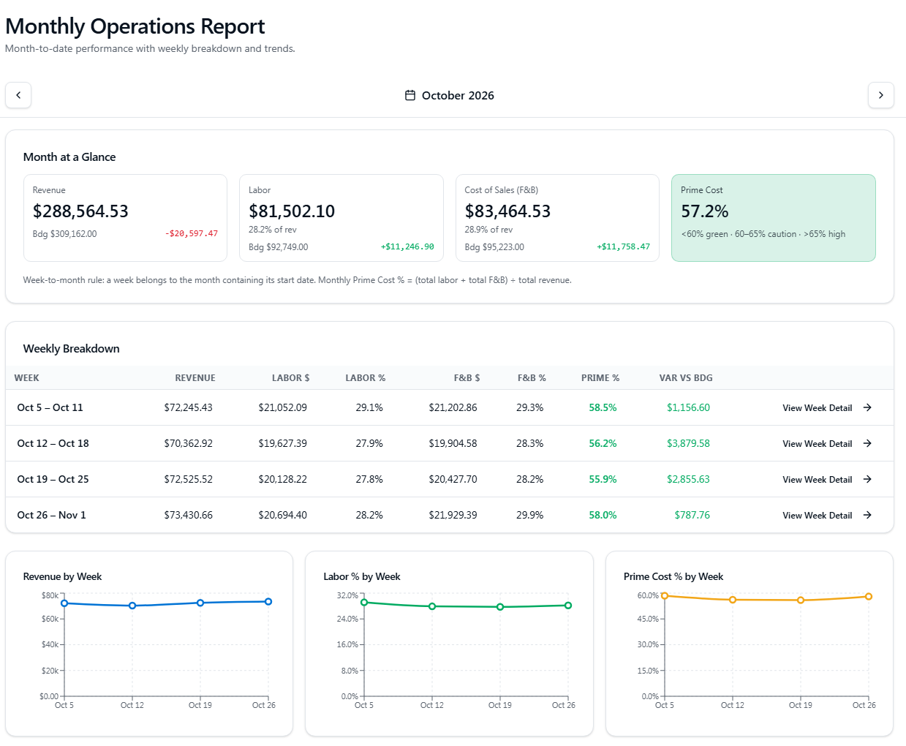This screenshot has height=746, width=906.
Task: Click arrow icon for Oct 26 – Nov 1 row
Action: click(x=867, y=515)
